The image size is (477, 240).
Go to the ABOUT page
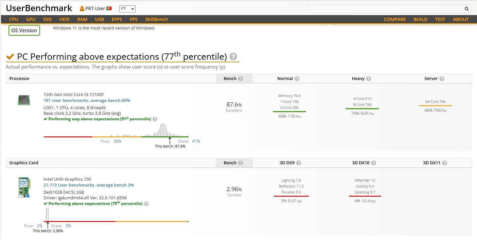[x=461, y=19]
